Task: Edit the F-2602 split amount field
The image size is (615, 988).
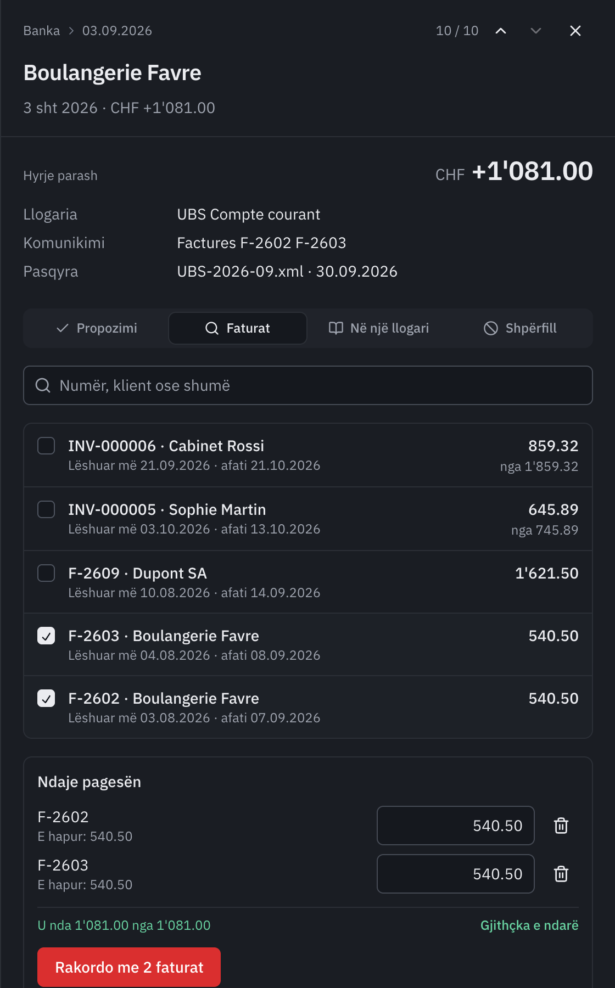Action: [x=456, y=826]
